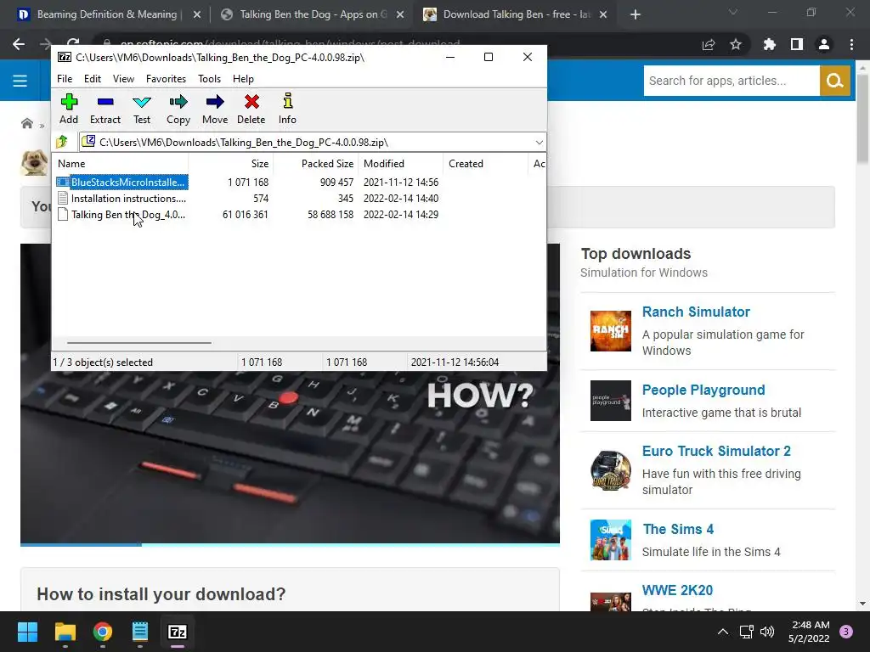This screenshot has height=652, width=870.
Task: Click the 7-Zip archive path field
Action: (x=306, y=143)
